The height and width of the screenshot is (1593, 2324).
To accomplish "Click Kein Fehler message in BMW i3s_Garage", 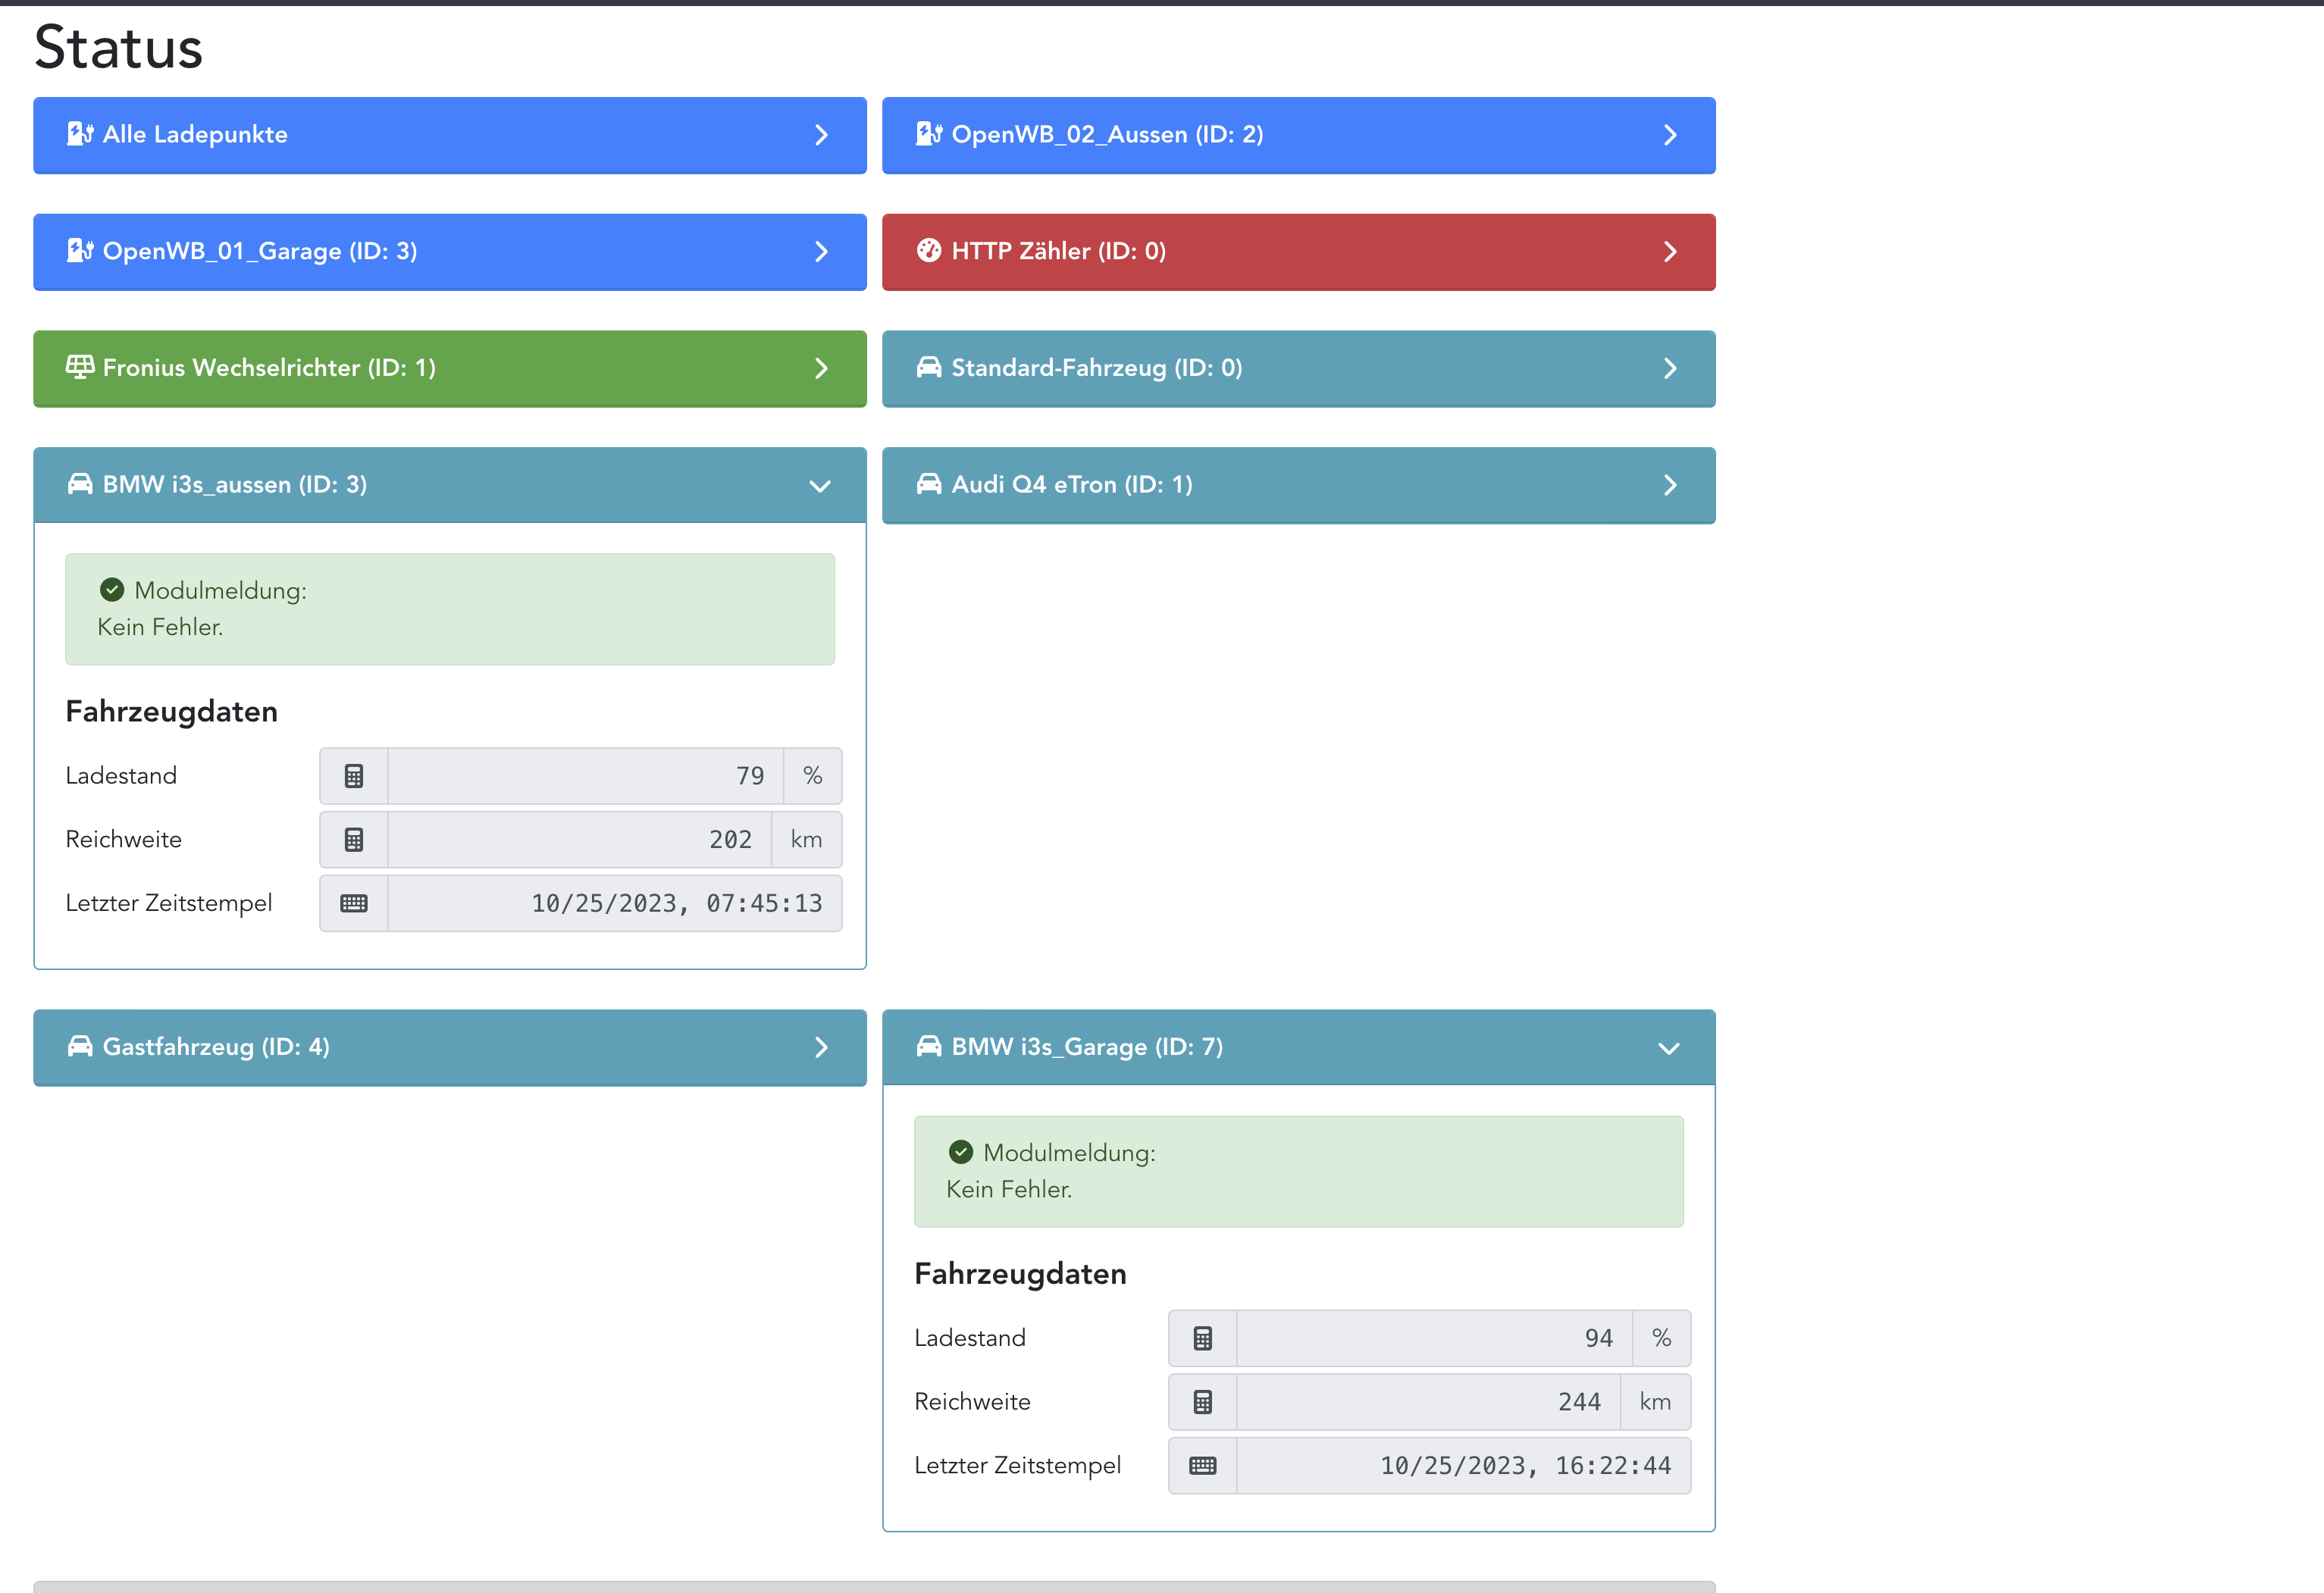I will 1008,1189.
